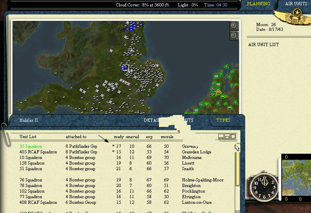Click the Lissett base name
The image size is (311, 213).
(188, 163)
